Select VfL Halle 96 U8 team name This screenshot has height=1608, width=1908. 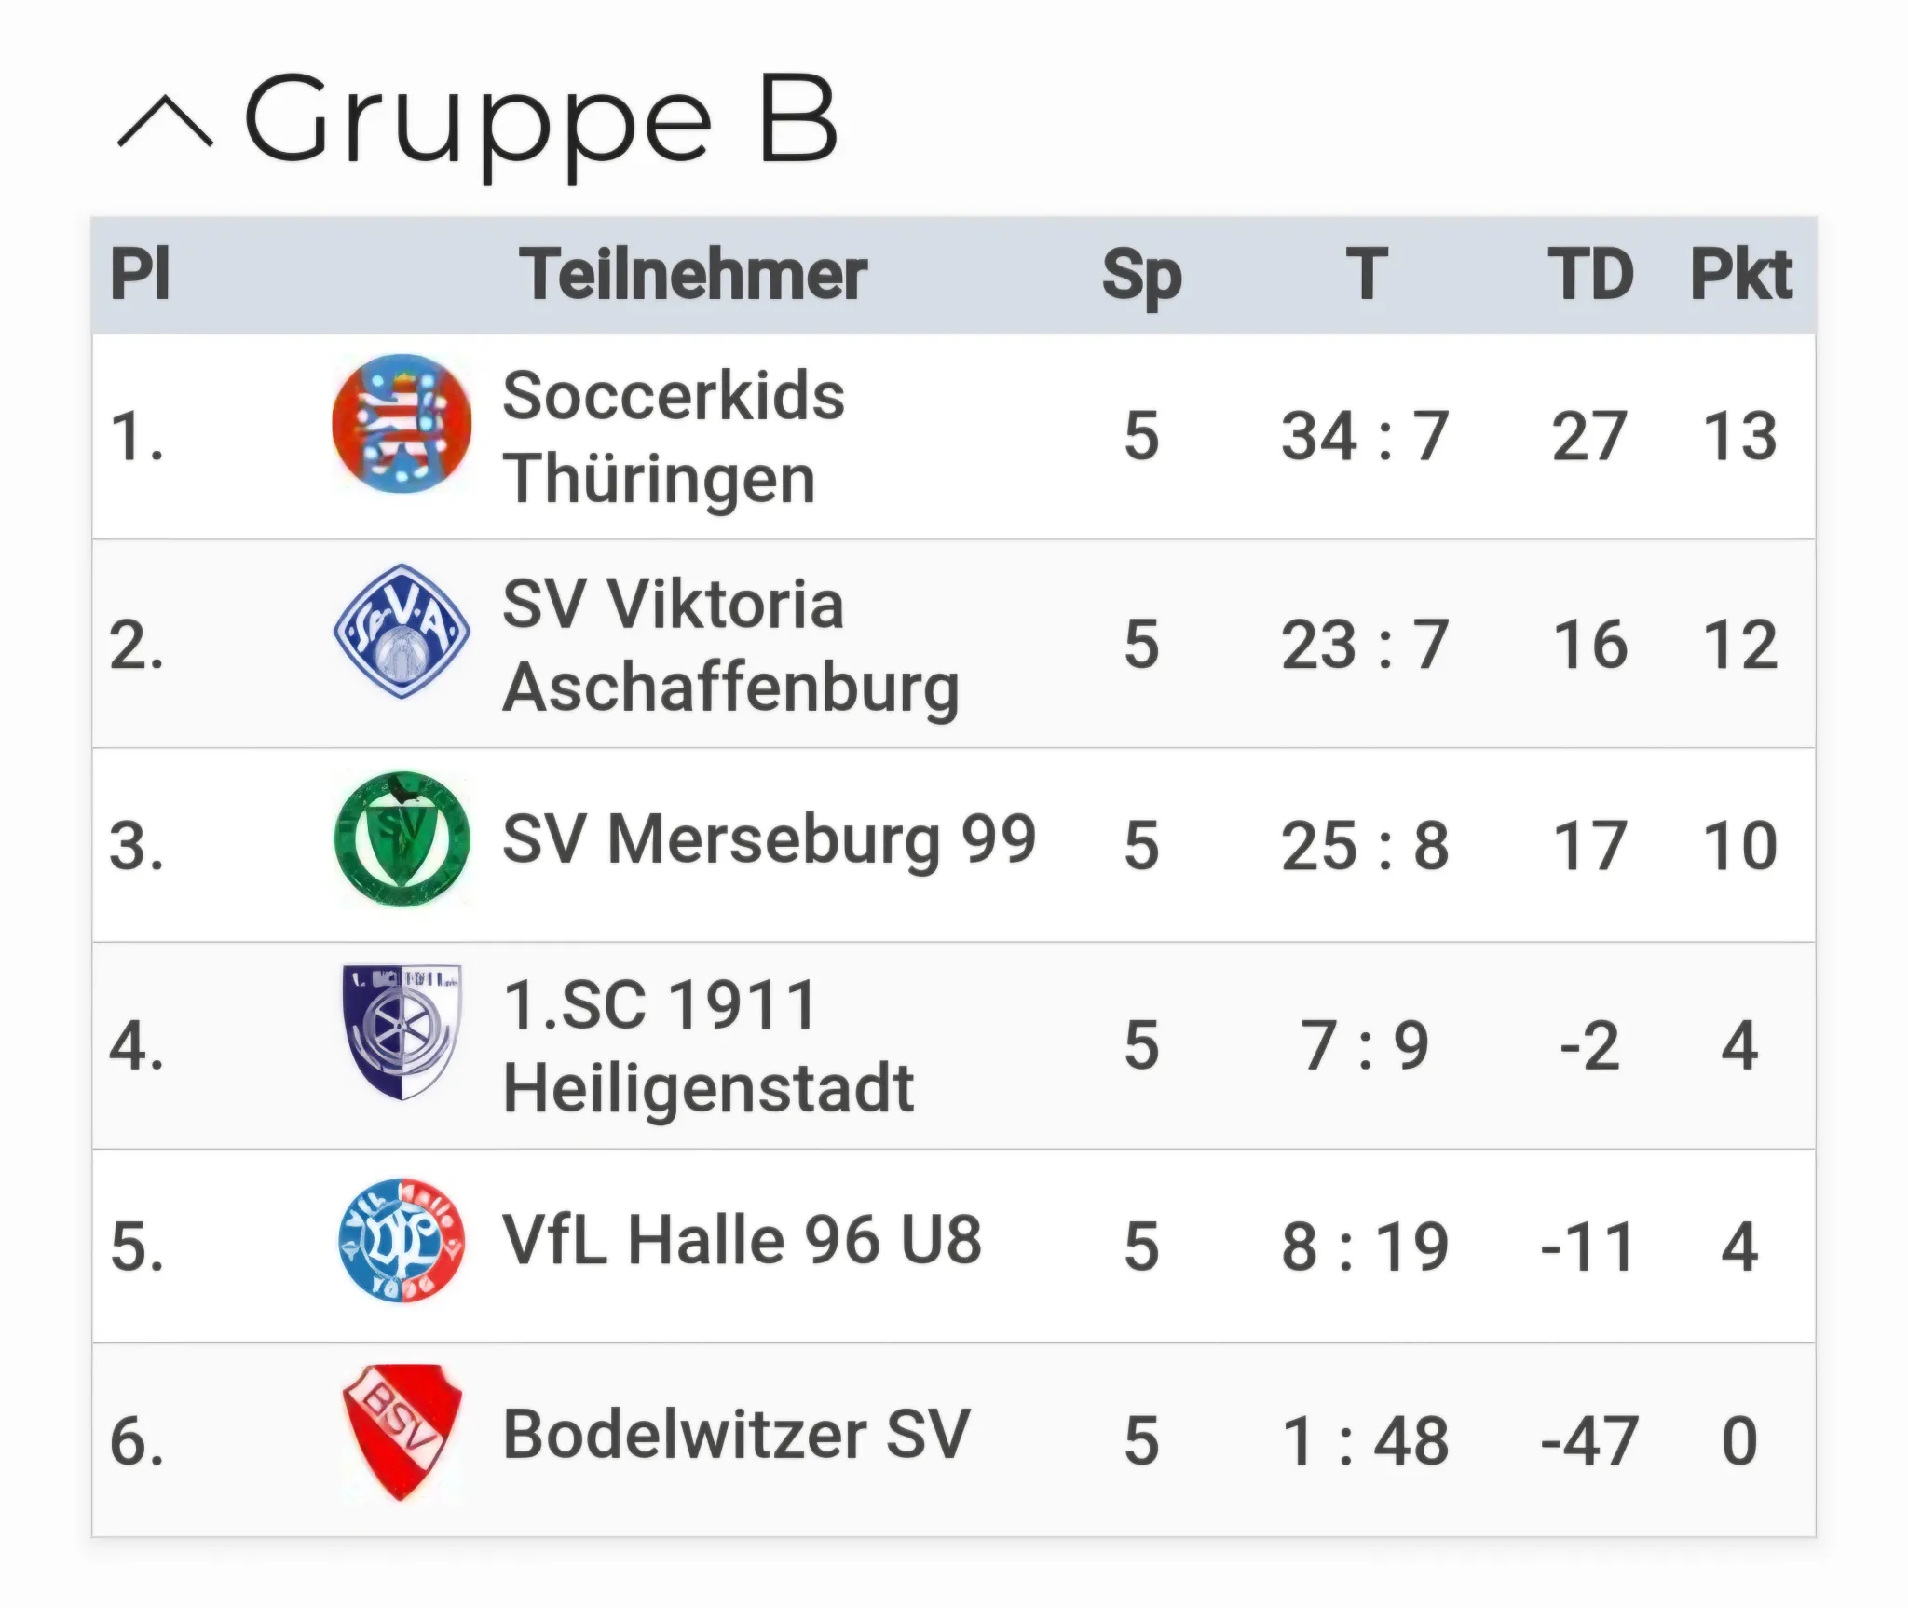coord(743,1241)
